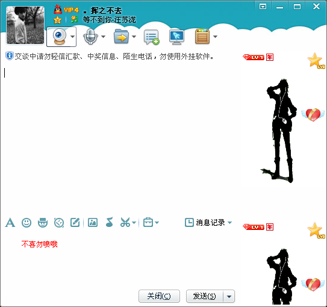327x307 pixels.
Task: Expand the send options arrow beside 发送
Action: [229, 296]
